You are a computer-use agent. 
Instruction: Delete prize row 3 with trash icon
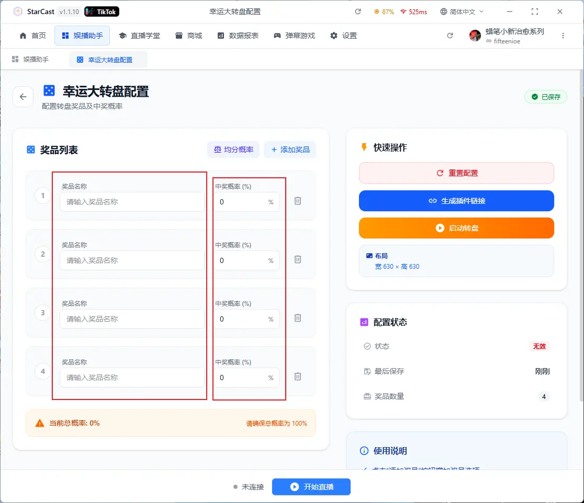point(298,318)
